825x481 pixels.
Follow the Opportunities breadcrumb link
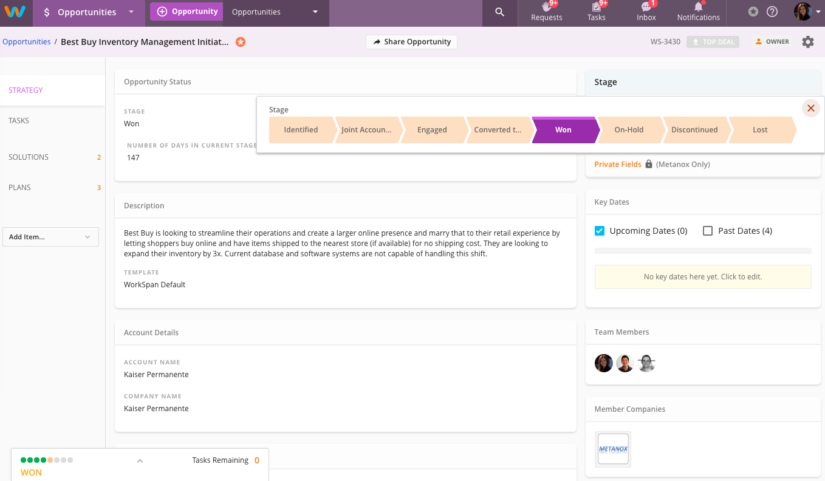(x=26, y=41)
